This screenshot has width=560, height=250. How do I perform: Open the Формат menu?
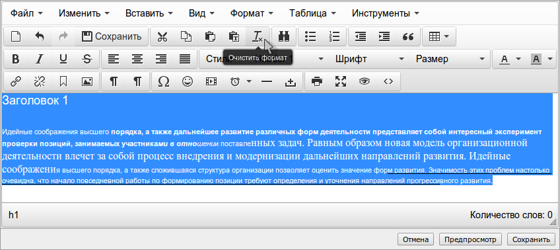(x=252, y=14)
